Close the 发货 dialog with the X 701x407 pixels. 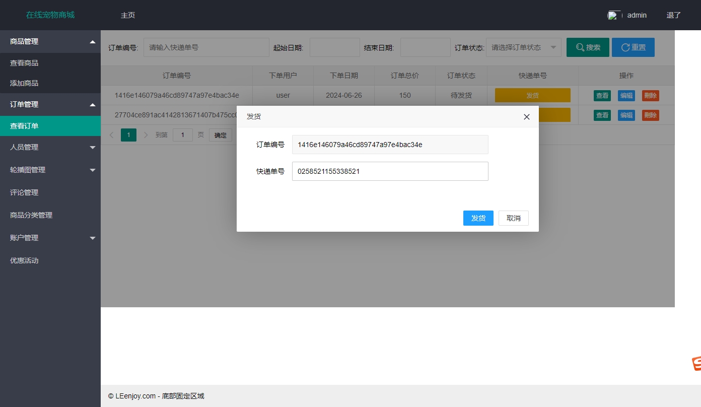click(526, 116)
